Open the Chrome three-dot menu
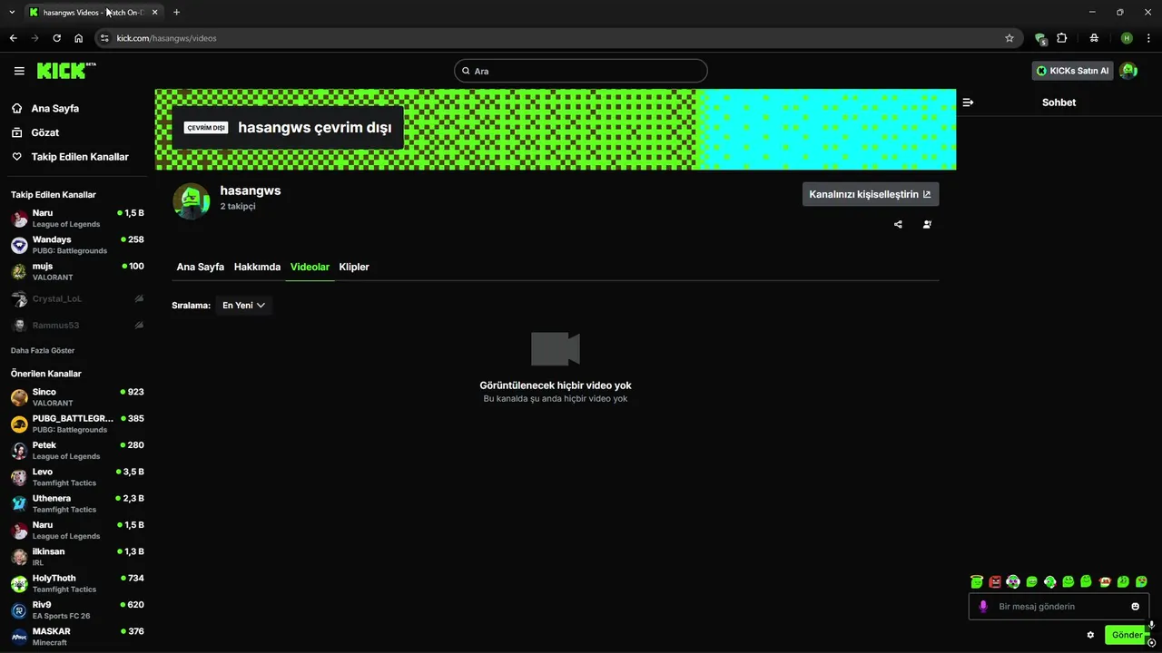This screenshot has width=1162, height=653. pos(1149,38)
